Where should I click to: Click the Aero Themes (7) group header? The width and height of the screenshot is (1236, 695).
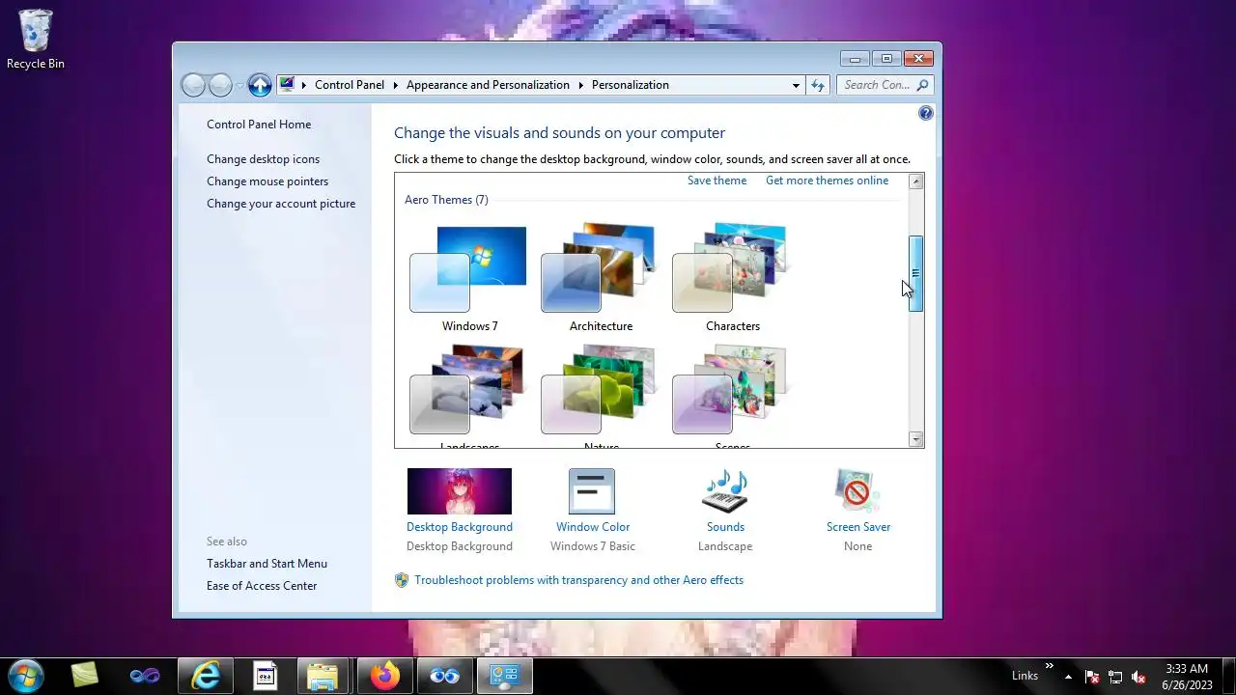[446, 200]
